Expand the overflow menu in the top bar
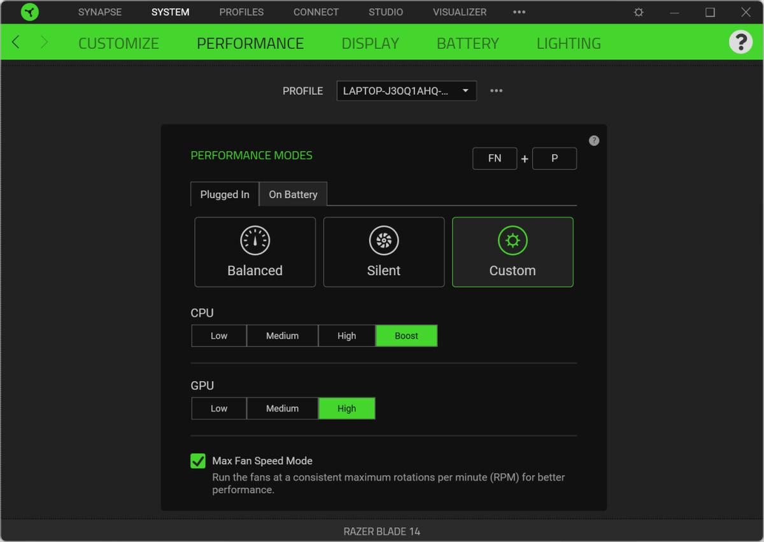 519,11
